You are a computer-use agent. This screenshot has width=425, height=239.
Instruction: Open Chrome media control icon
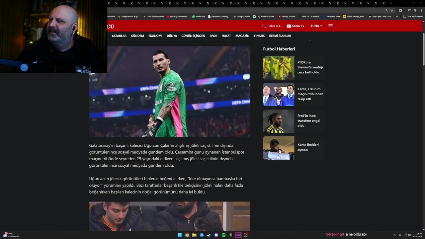point(409,10)
